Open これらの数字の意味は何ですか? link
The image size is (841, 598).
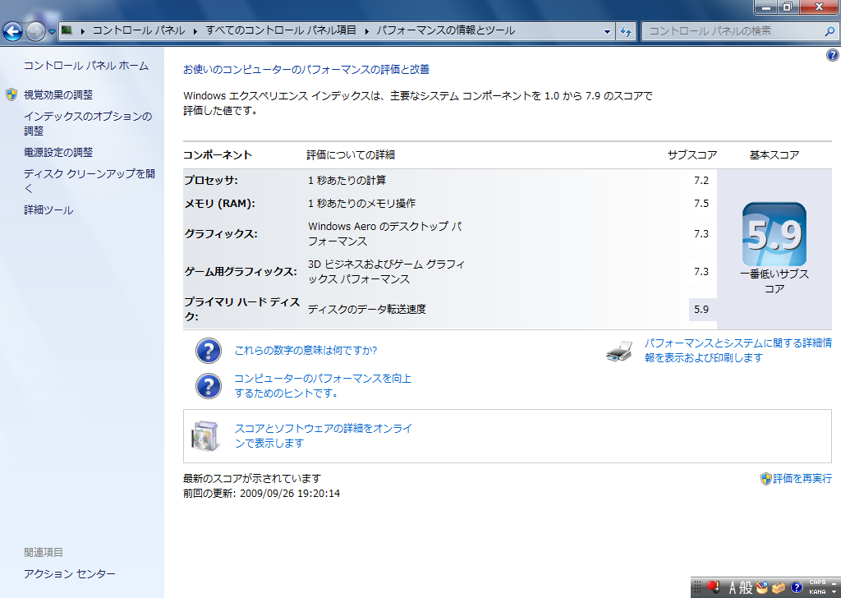pos(306,350)
